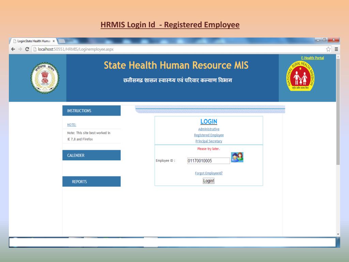The image size is (349, 262).
Task: Click the Hindi department subtitle text
Action: click(x=178, y=80)
